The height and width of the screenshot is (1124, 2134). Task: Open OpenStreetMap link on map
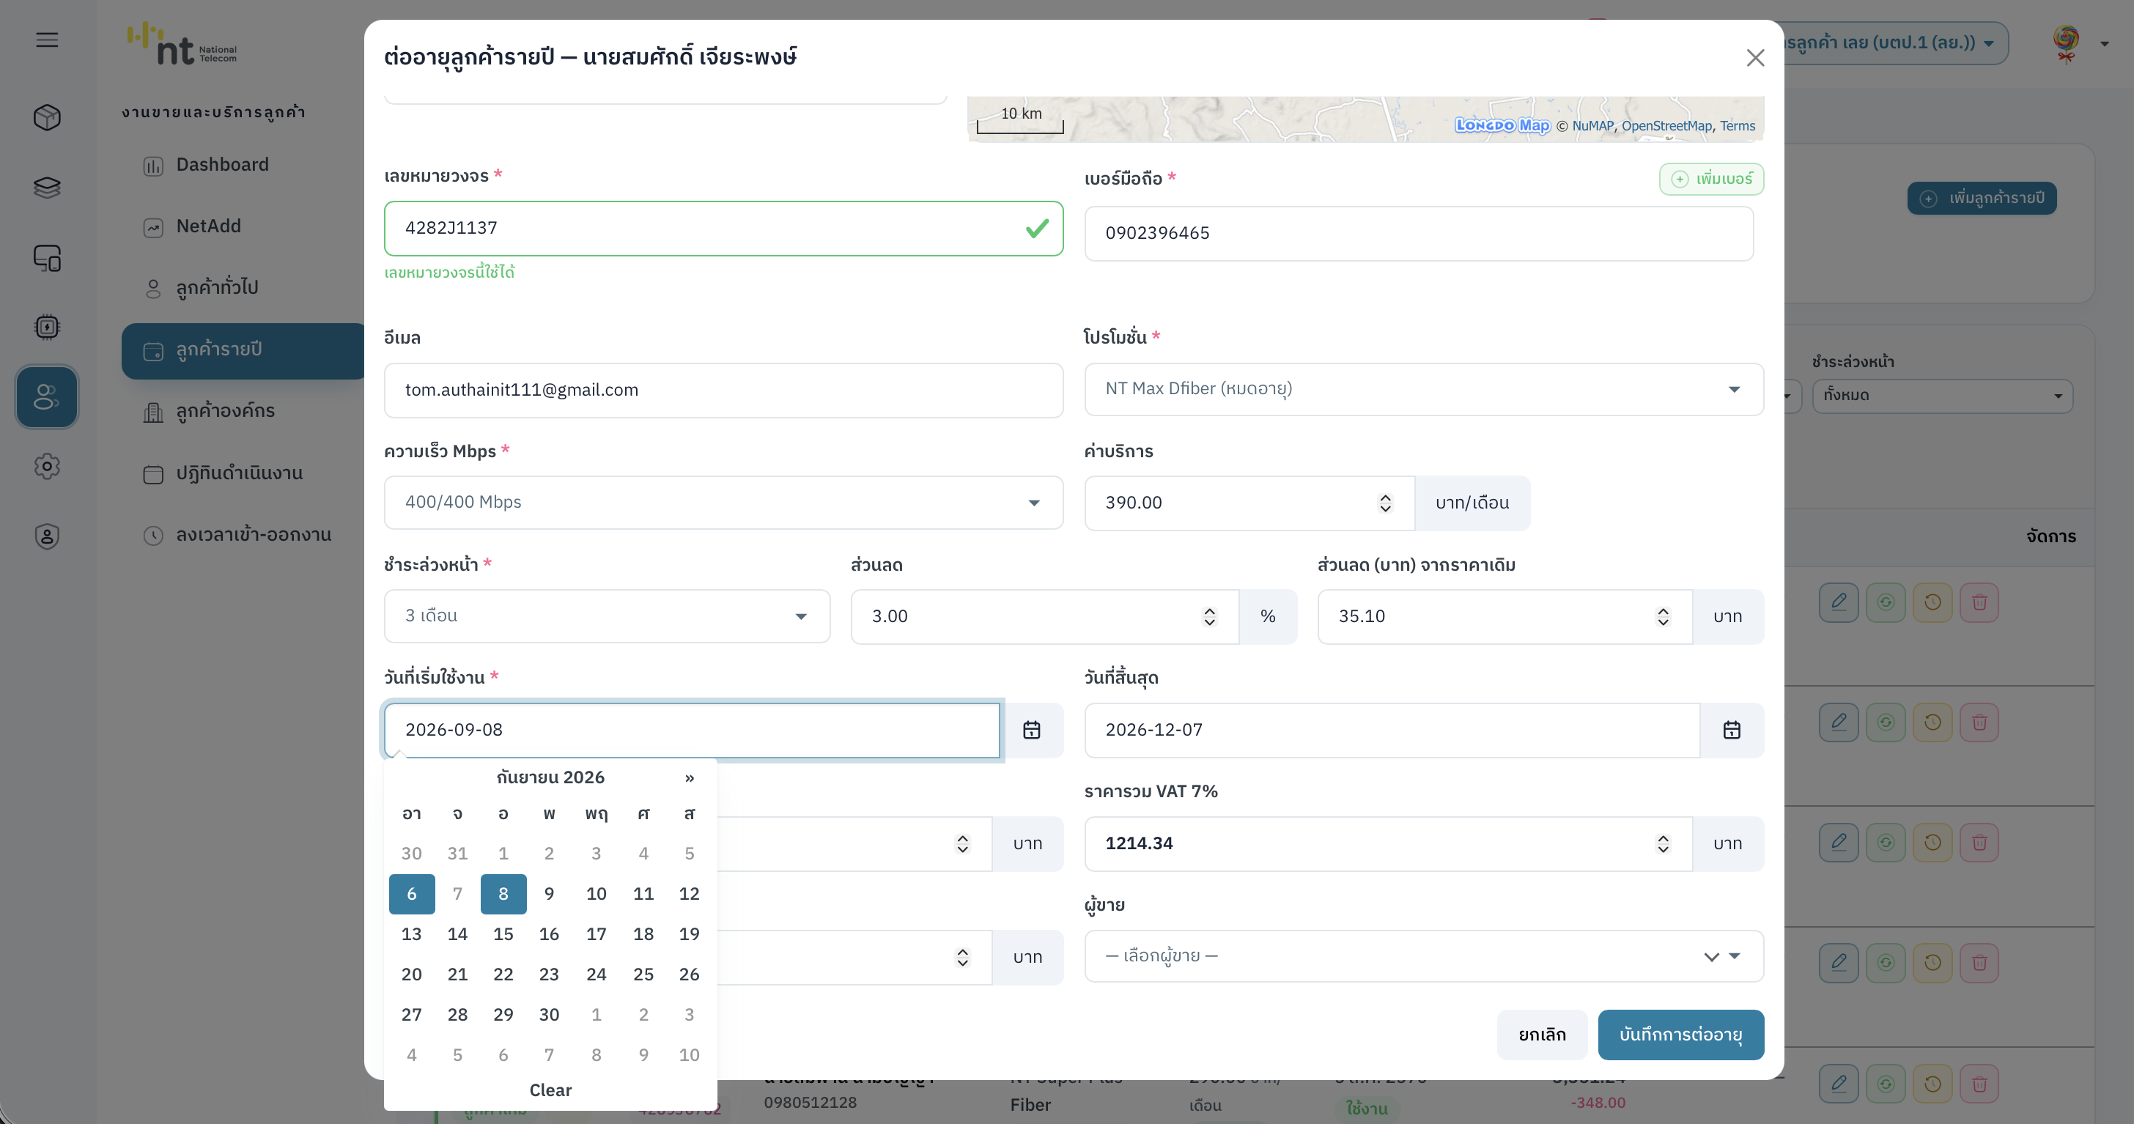tap(1666, 126)
